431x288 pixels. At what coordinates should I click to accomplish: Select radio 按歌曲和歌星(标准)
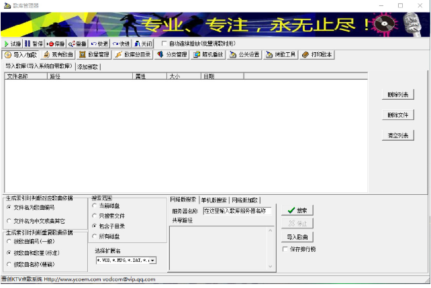pyautogui.click(x=33, y=253)
